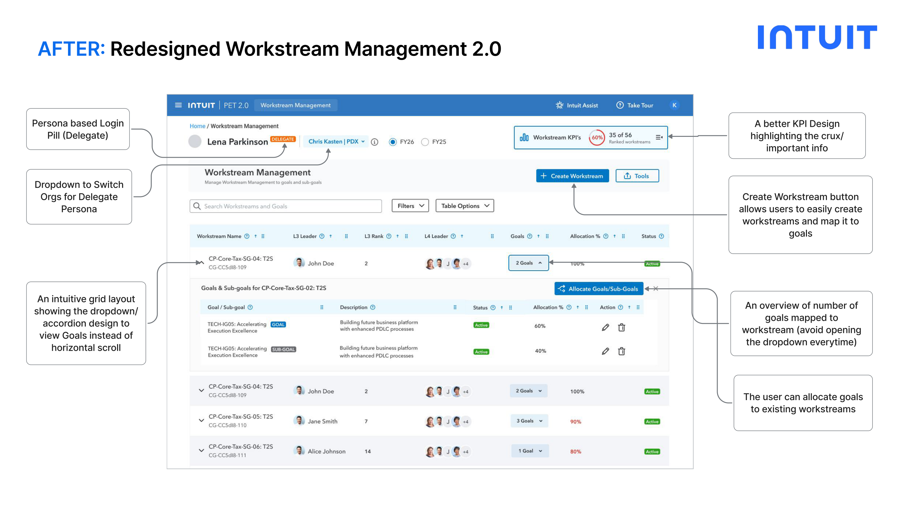899x506 pixels.
Task: Click the '35 of 56' ranked workstreams text
Action: pos(620,135)
